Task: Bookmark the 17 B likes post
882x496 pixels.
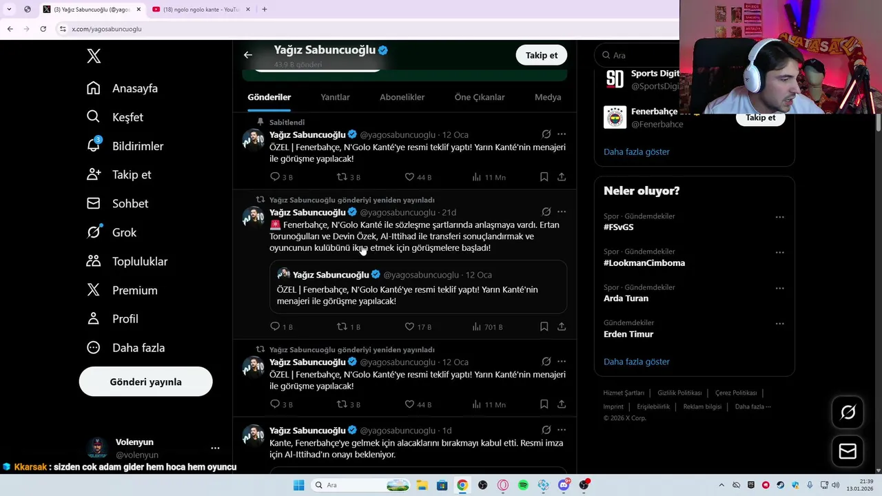Action: pyautogui.click(x=544, y=327)
